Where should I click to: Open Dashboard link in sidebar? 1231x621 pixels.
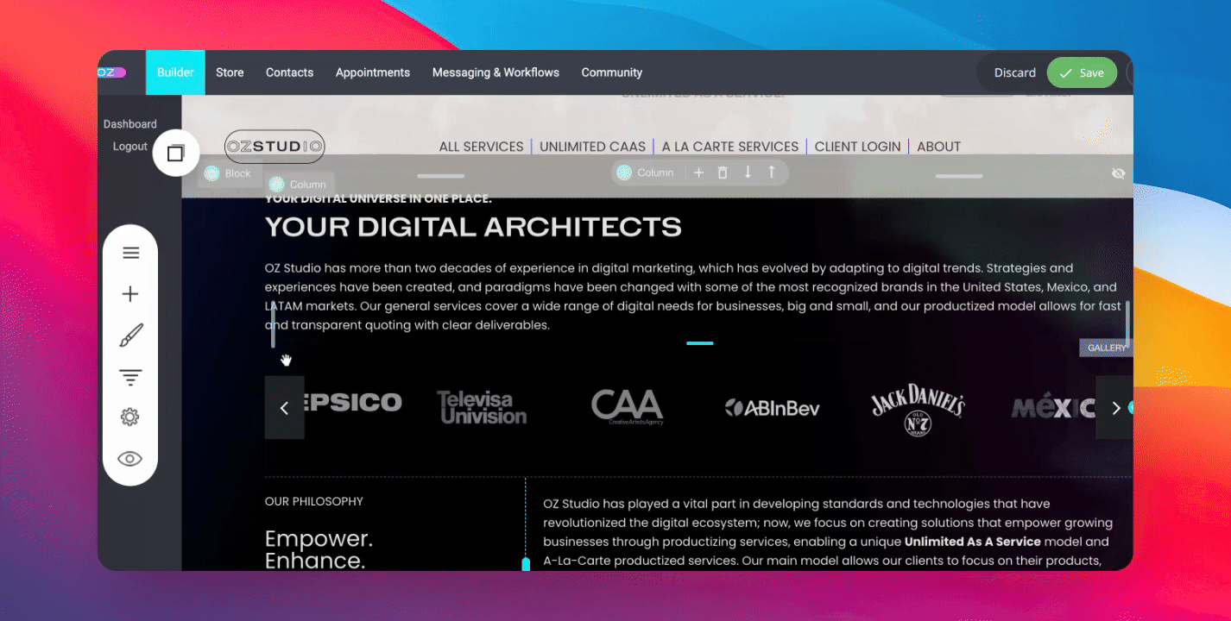[x=130, y=124]
